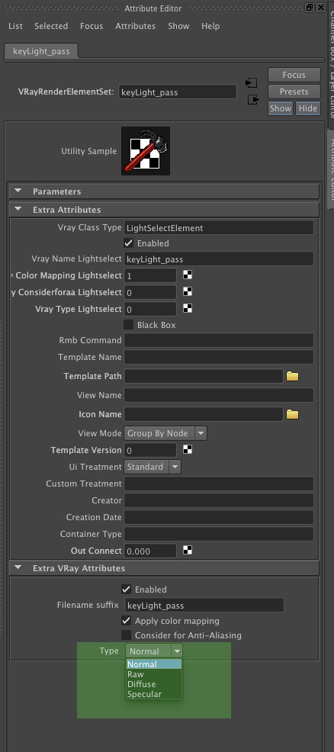Click the Utility Sample hammer swatch
This screenshot has width=334, height=752.
(x=146, y=151)
